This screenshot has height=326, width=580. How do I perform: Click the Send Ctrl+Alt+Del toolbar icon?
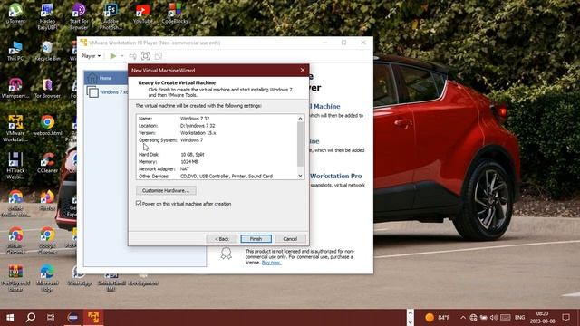click(x=133, y=56)
